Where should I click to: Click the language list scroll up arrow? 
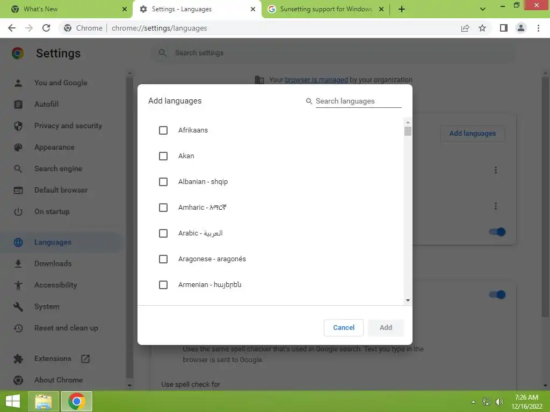pyautogui.click(x=408, y=122)
